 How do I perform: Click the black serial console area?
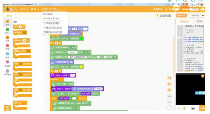coord(190,89)
